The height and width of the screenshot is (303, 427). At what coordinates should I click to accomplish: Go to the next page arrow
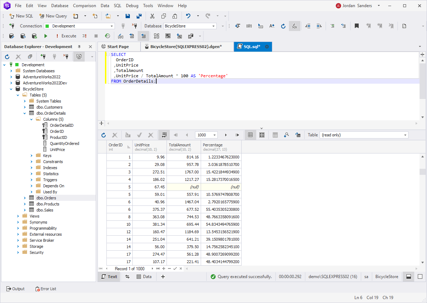coord(226,135)
